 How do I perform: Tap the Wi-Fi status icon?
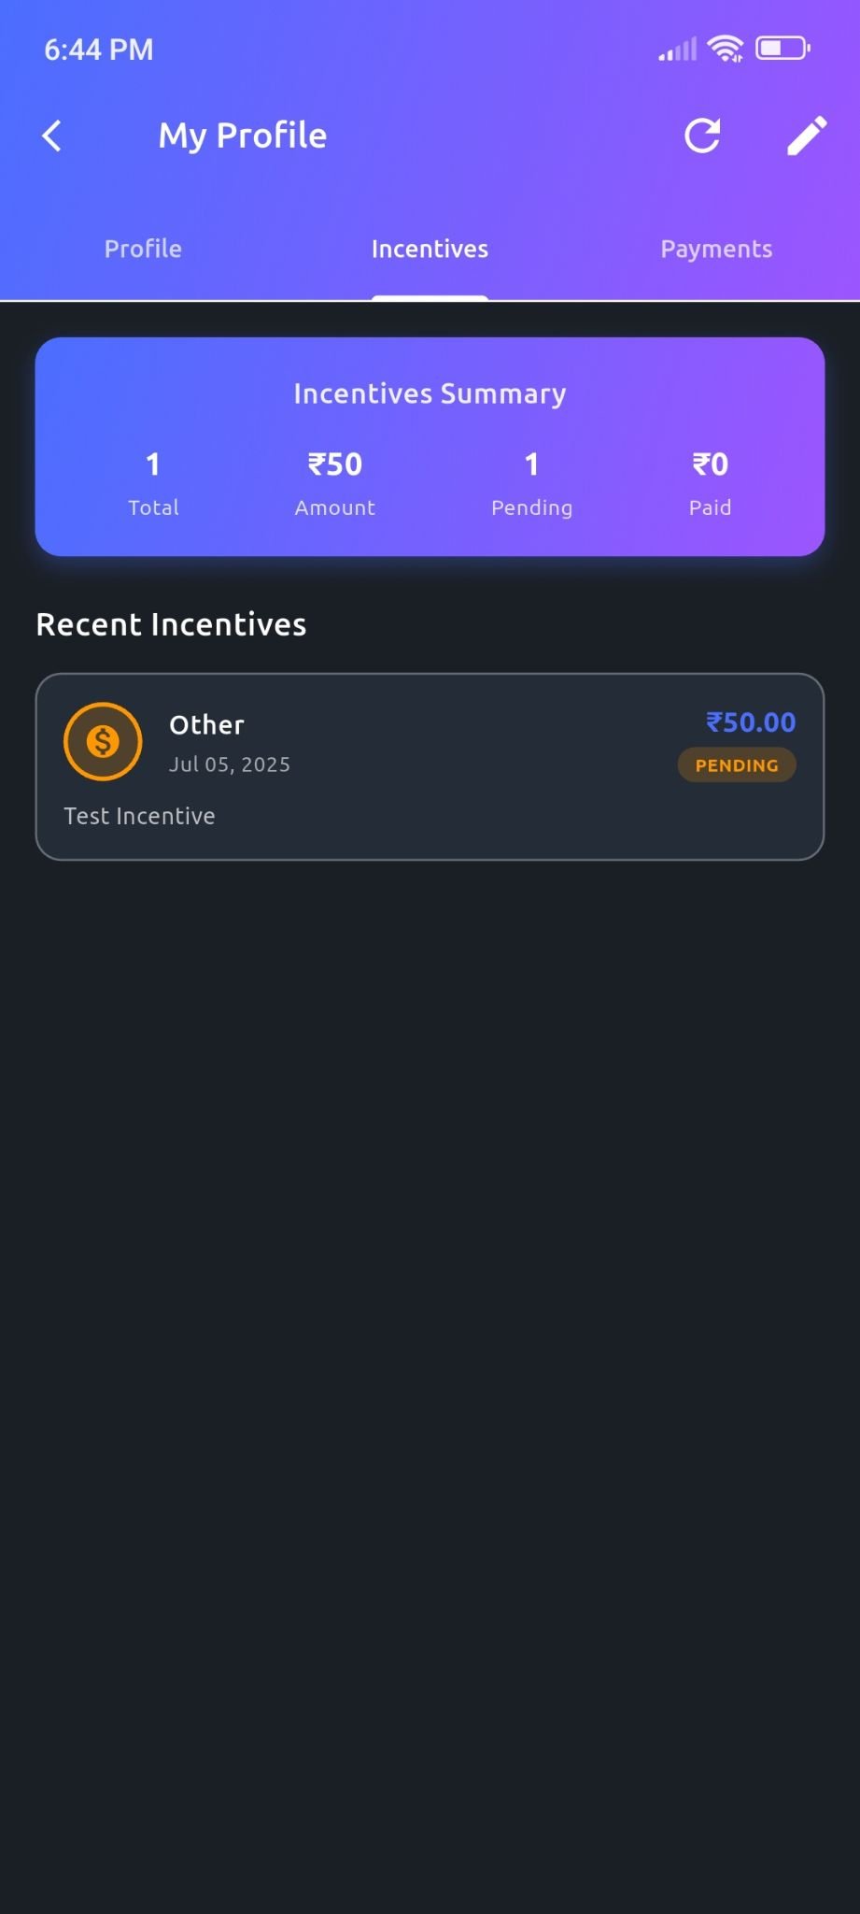(x=725, y=49)
